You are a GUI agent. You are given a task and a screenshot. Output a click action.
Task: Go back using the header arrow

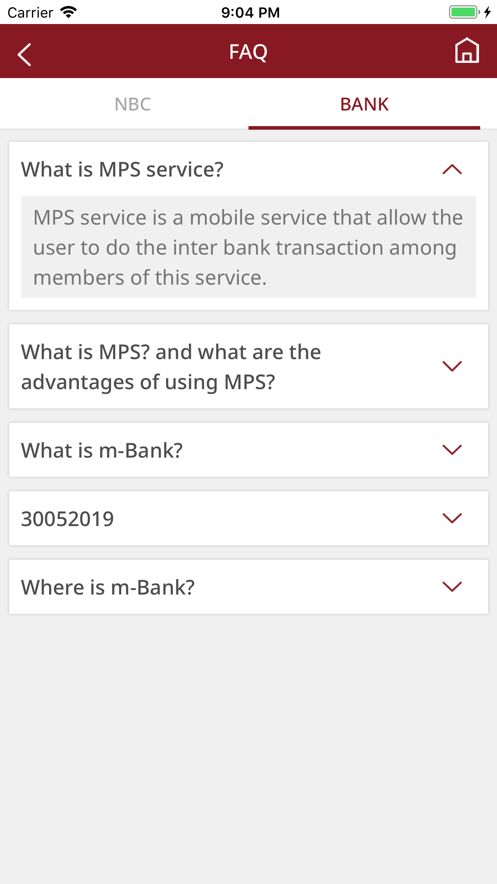(25, 54)
